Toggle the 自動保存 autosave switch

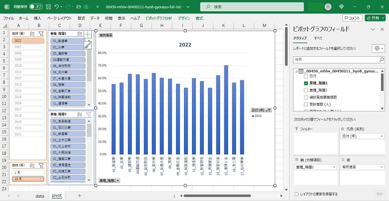point(37,7)
